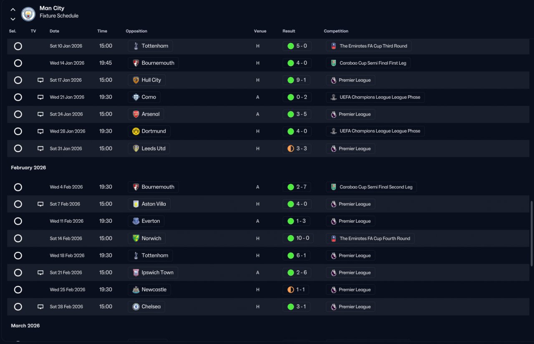534x344 pixels.
Task: Select the radio button for Aston Villa fixture
Action: pyautogui.click(x=18, y=204)
